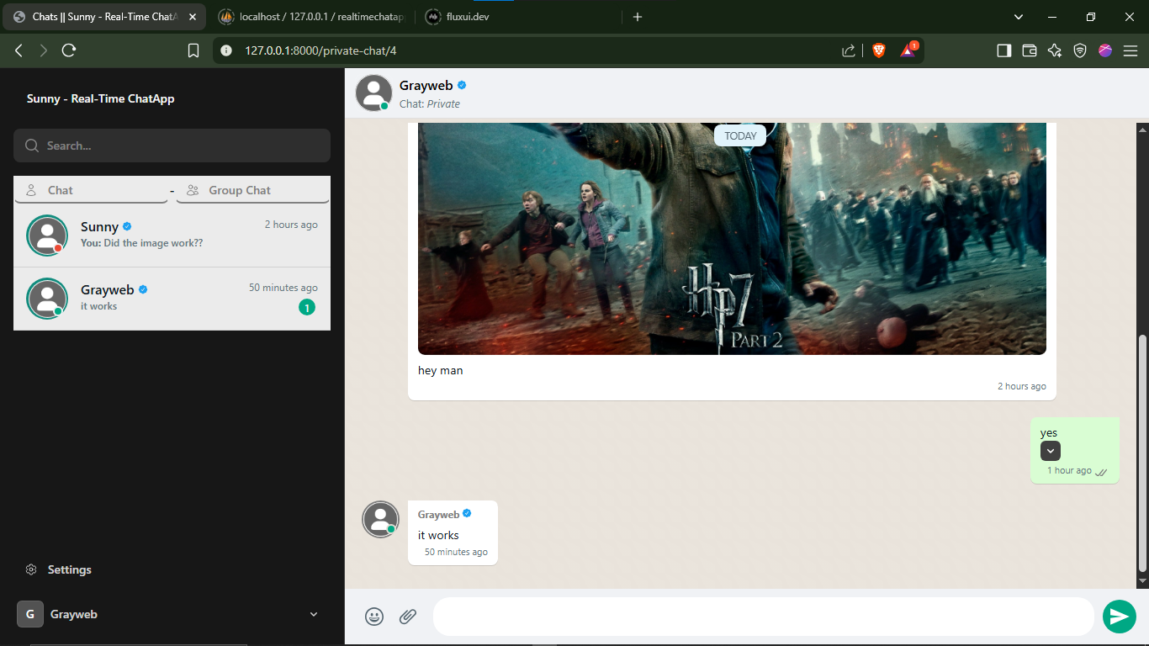Open Brave Wallet icon
Viewport: 1149px width, 646px height.
1029,50
